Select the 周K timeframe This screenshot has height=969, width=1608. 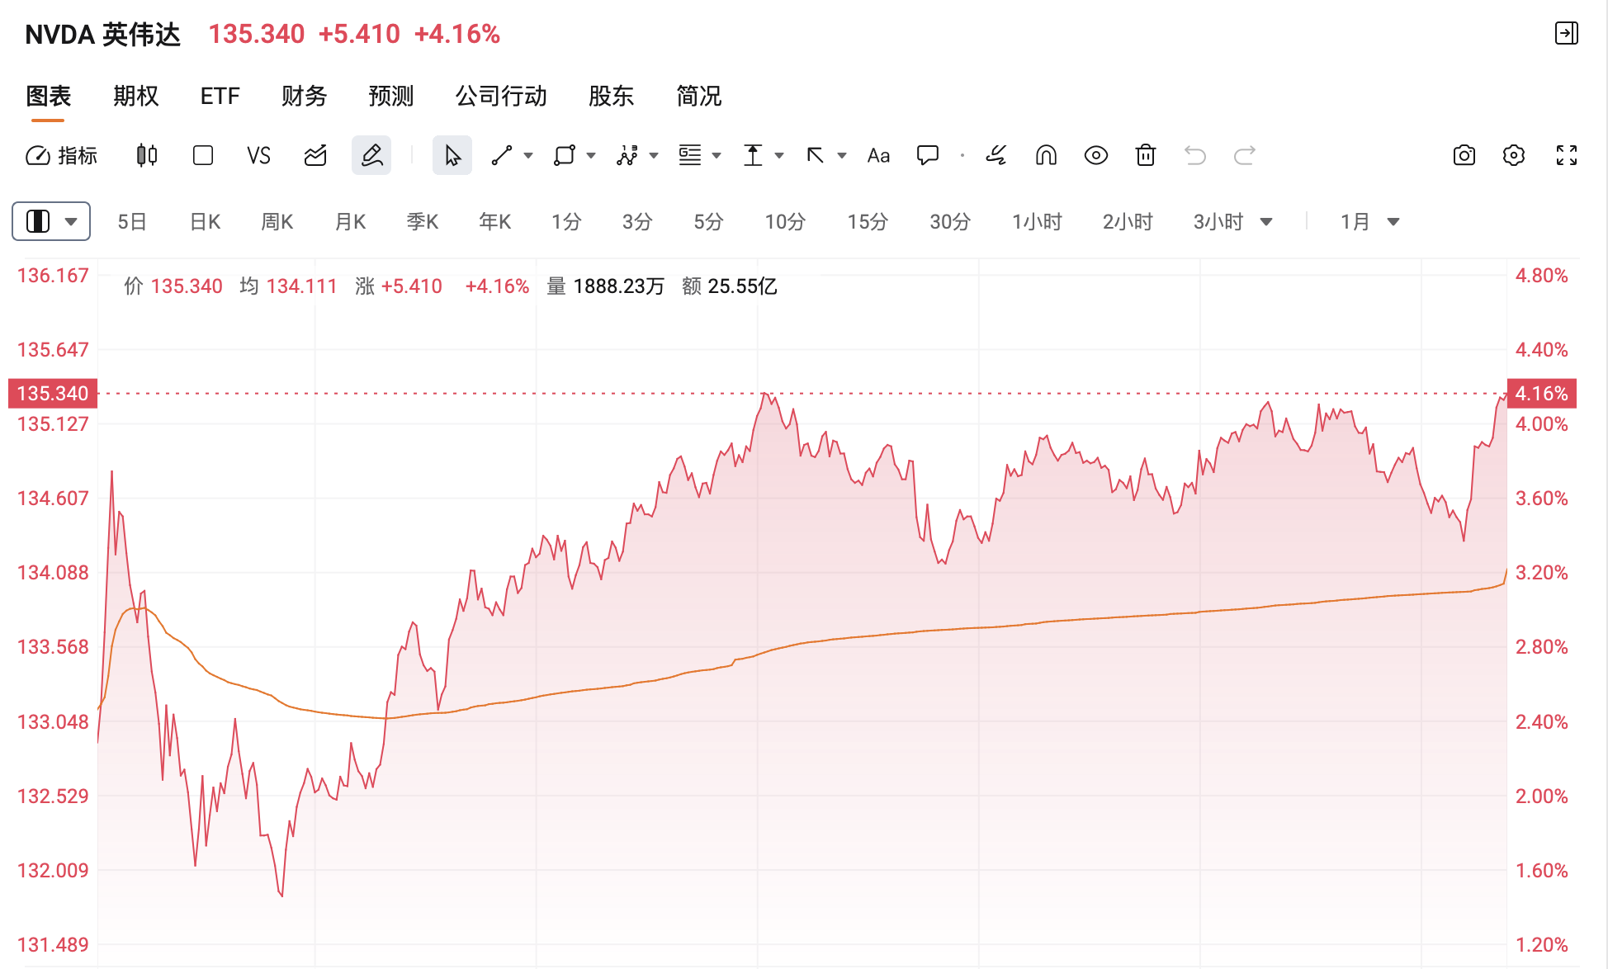point(277,221)
